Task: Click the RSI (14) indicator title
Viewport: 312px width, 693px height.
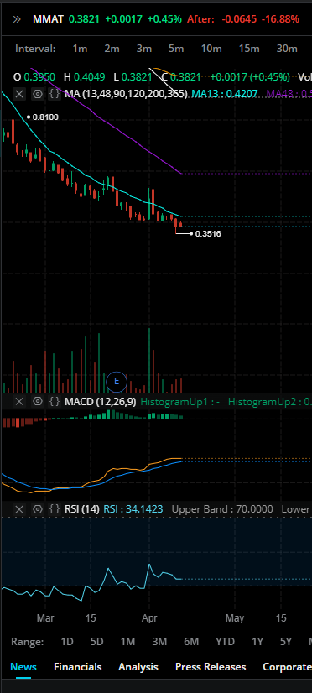Action: point(81,509)
